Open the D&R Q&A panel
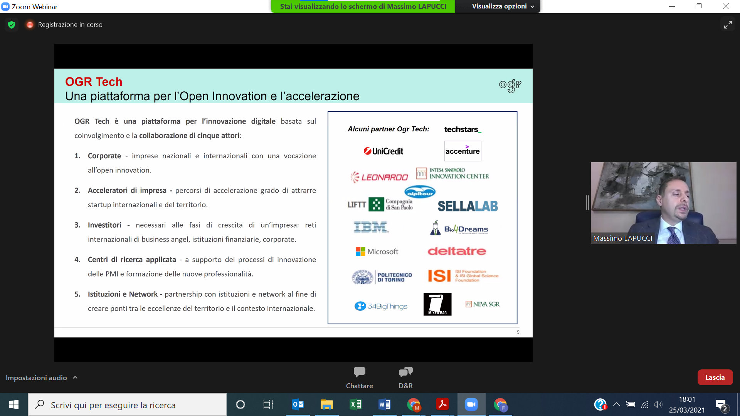The width and height of the screenshot is (740, 416). click(x=405, y=377)
